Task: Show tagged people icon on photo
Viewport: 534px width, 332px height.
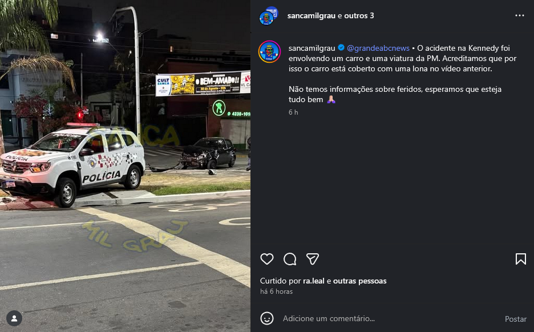Action: pyautogui.click(x=14, y=318)
